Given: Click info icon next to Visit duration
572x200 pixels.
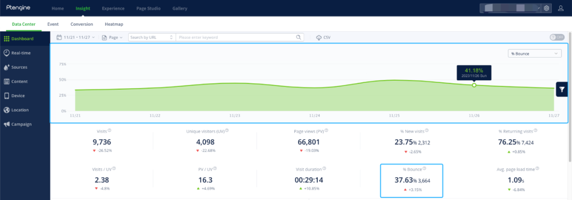Looking at the screenshot, I should [x=324, y=169].
